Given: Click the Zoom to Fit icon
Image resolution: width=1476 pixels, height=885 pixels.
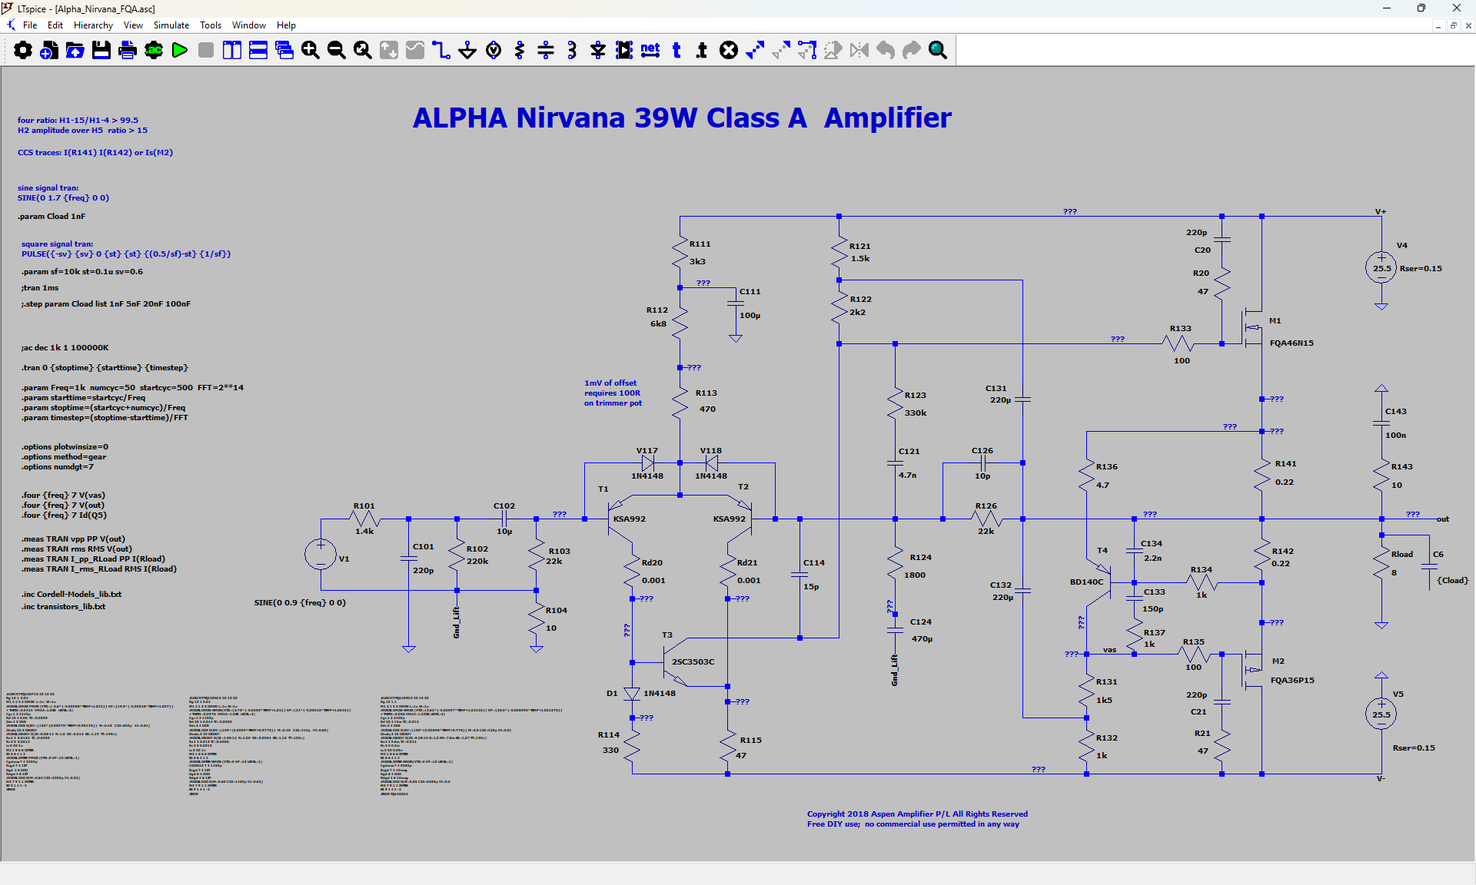Looking at the screenshot, I should pyautogui.click(x=363, y=51).
